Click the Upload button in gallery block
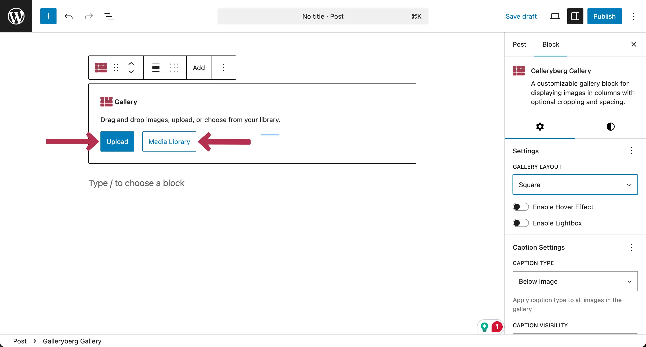This screenshot has height=347, width=646. (x=117, y=142)
